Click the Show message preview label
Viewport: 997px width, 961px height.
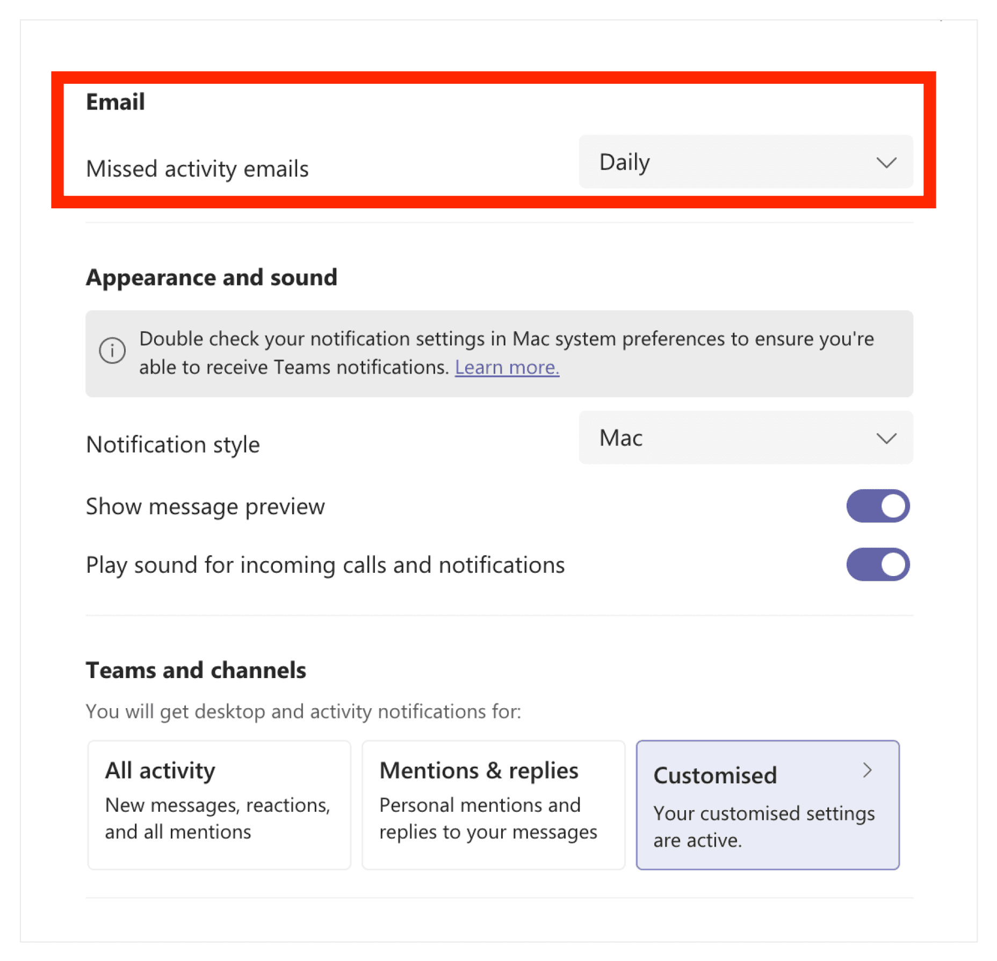tap(205, 507)
